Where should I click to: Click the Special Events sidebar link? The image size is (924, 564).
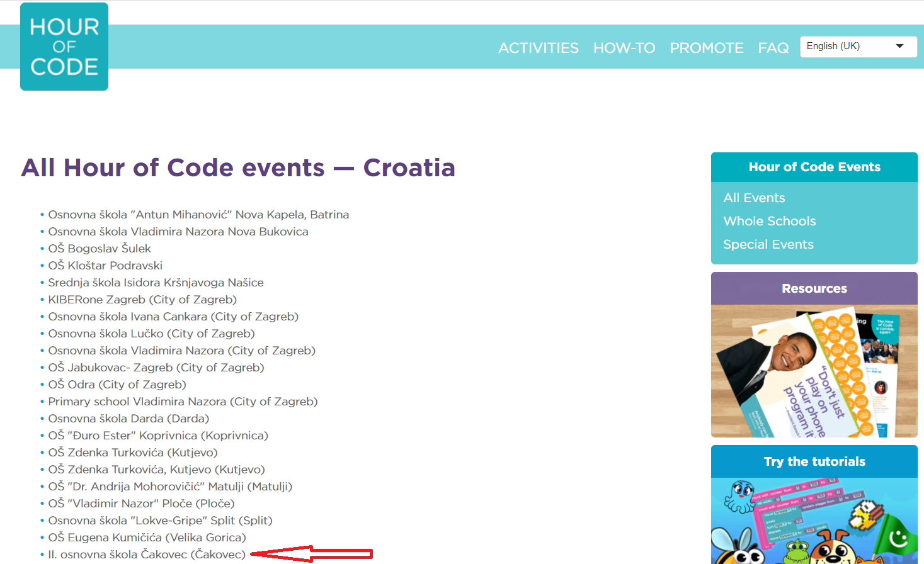tap(768, 244)
